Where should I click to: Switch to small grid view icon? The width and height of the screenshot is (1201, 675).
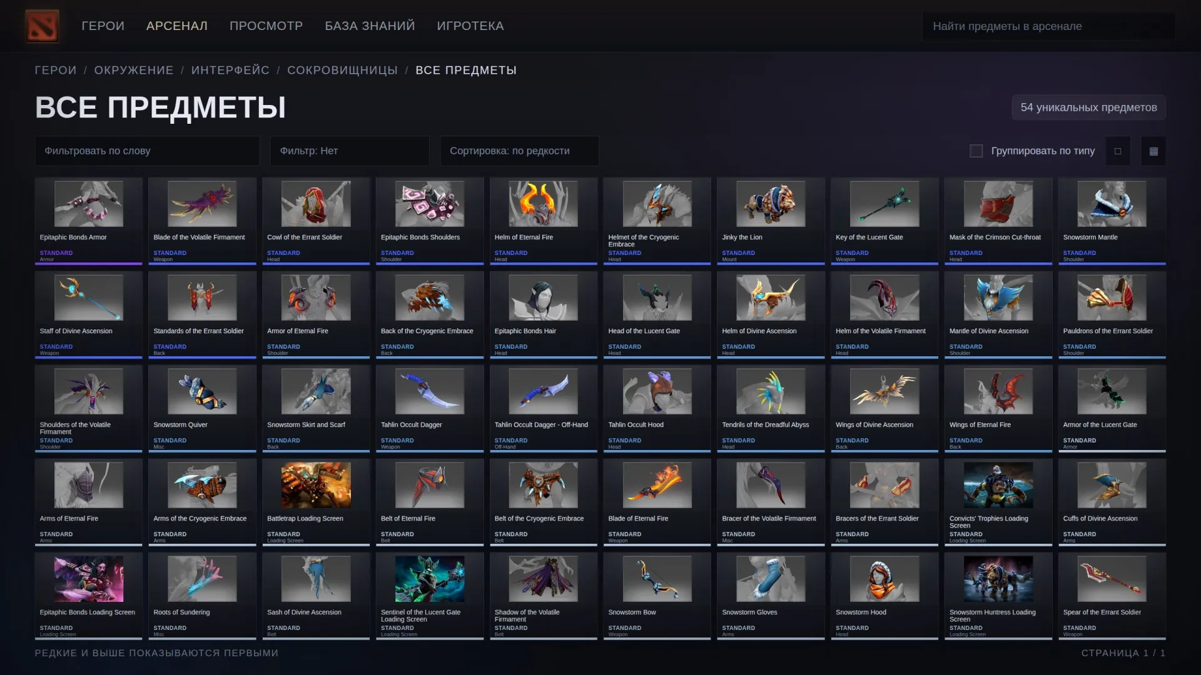pyautogui.click(x=1153, y=151)
